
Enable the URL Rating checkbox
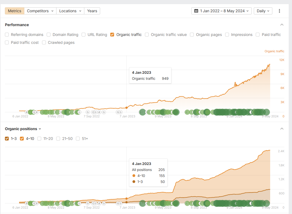pos(84,35)
